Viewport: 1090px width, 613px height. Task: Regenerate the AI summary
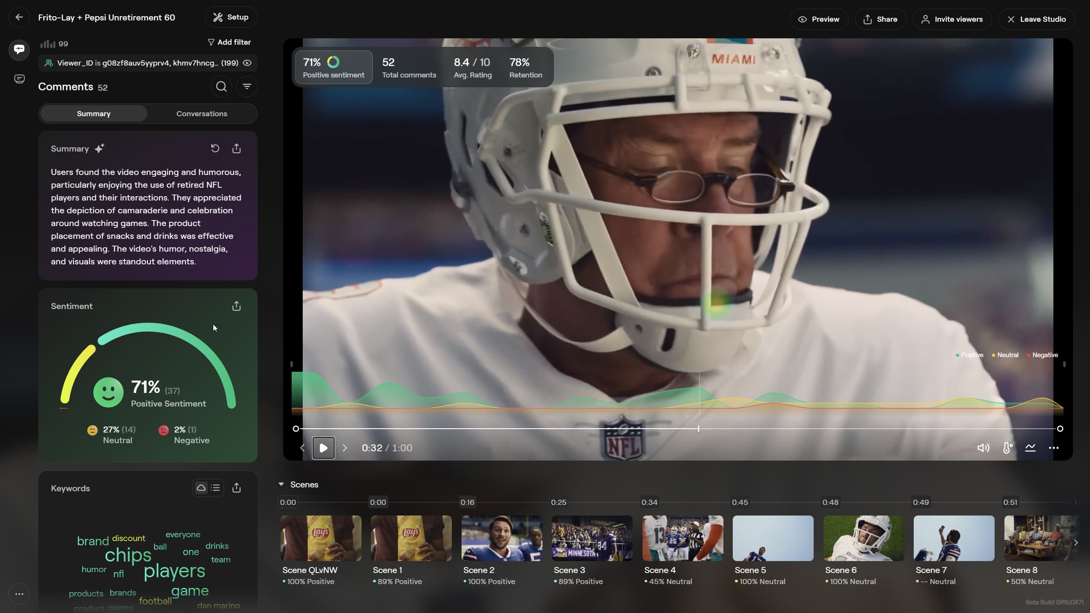(x=215, y=149)
